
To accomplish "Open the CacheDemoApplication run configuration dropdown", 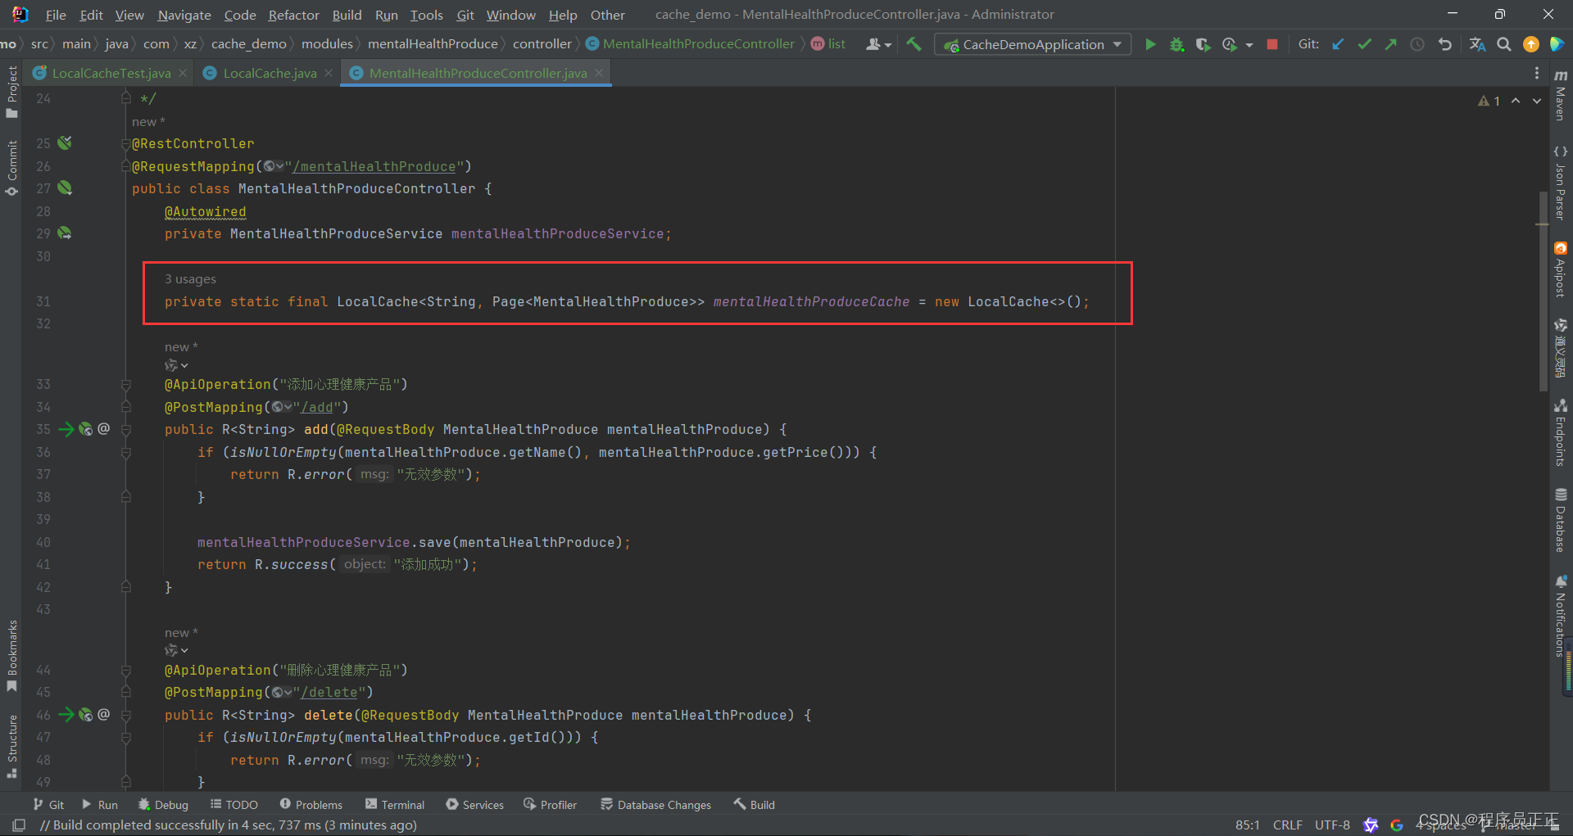I will point(1032,44).
